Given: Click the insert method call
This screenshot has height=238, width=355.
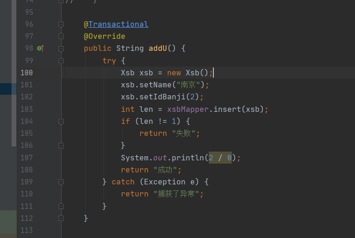Looking at the screenshot, I should [227, 109].
